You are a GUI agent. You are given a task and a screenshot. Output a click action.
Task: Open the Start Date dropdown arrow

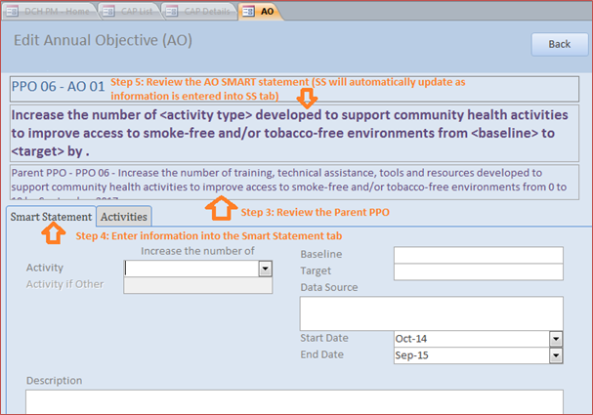[x=556, y=339]
